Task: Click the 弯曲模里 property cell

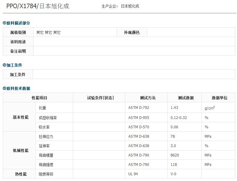Action: [x=54, y=155]
